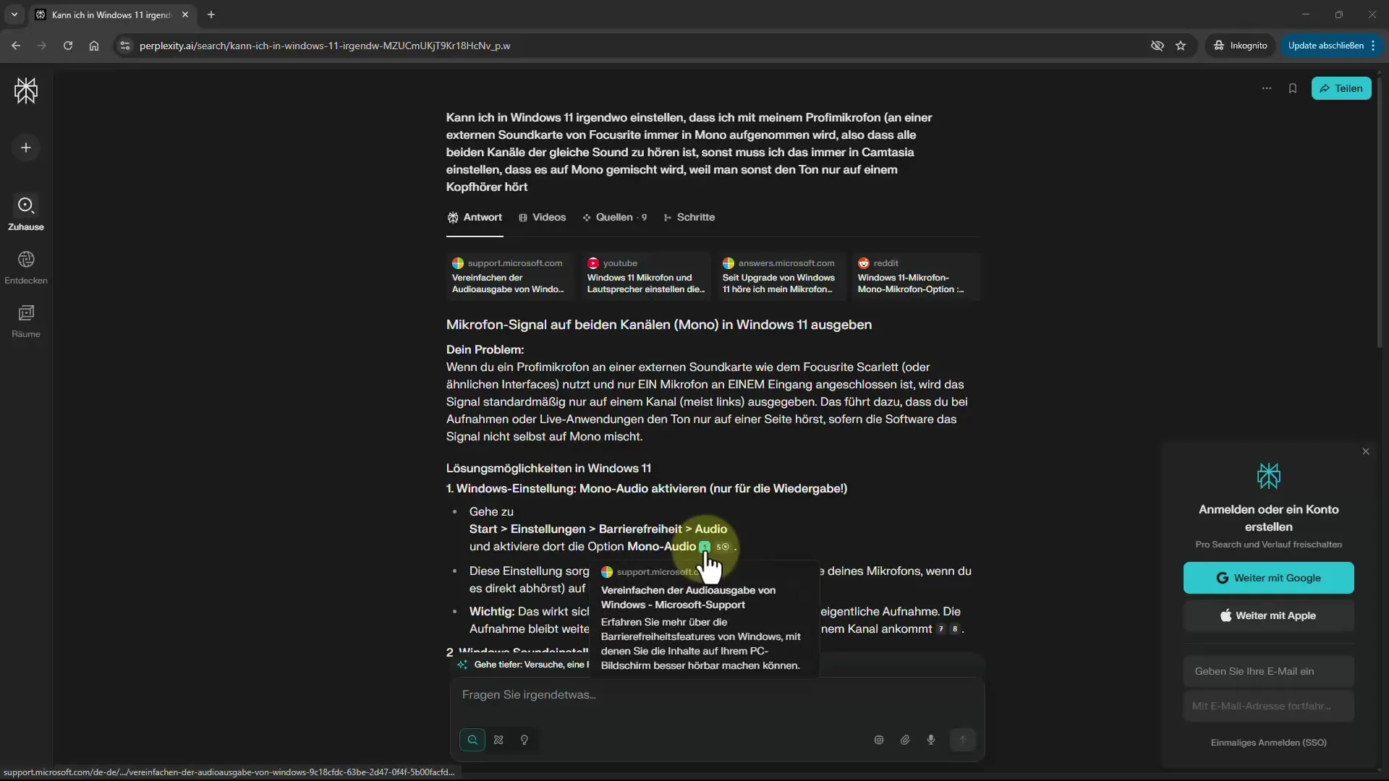Open the Microsoft-Support link in the tooltip popup
Viewport: 1389px width, 781px height.
coord(688,597)
